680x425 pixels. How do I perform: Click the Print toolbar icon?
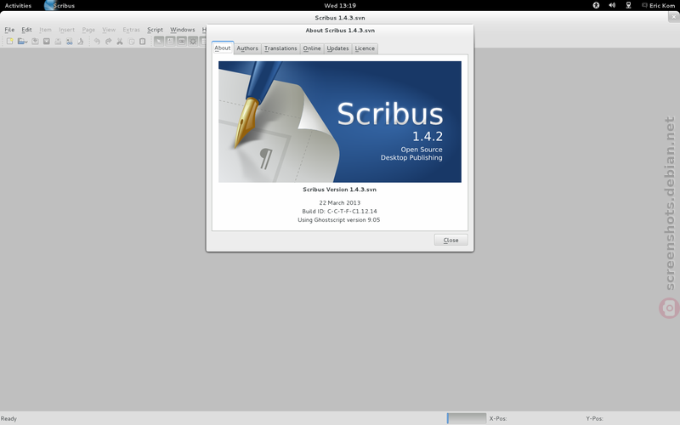(x=58, y=41)
